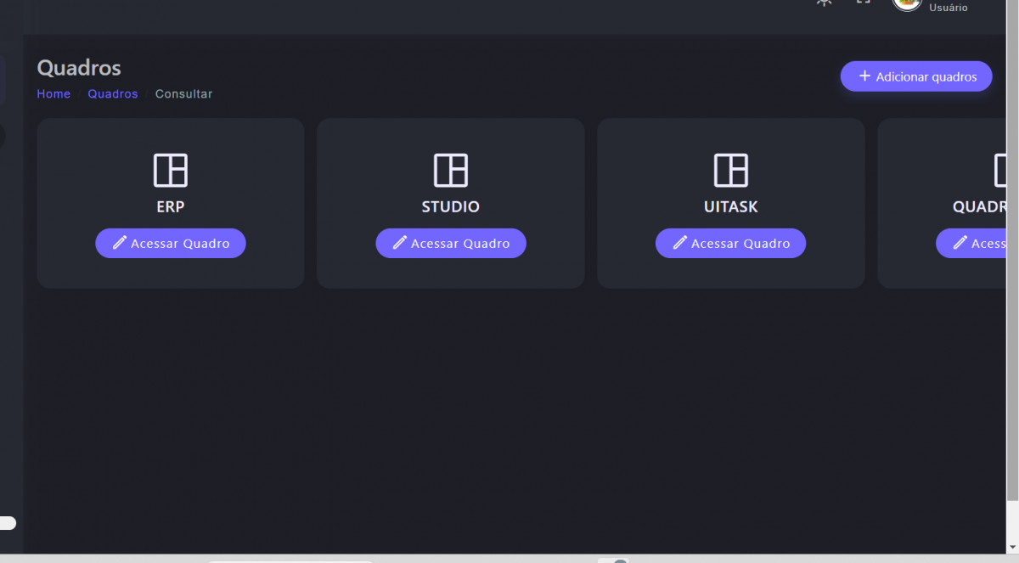
Task: Open the UITASK board via Acessar Quadro
Action: tap(730, 244)
